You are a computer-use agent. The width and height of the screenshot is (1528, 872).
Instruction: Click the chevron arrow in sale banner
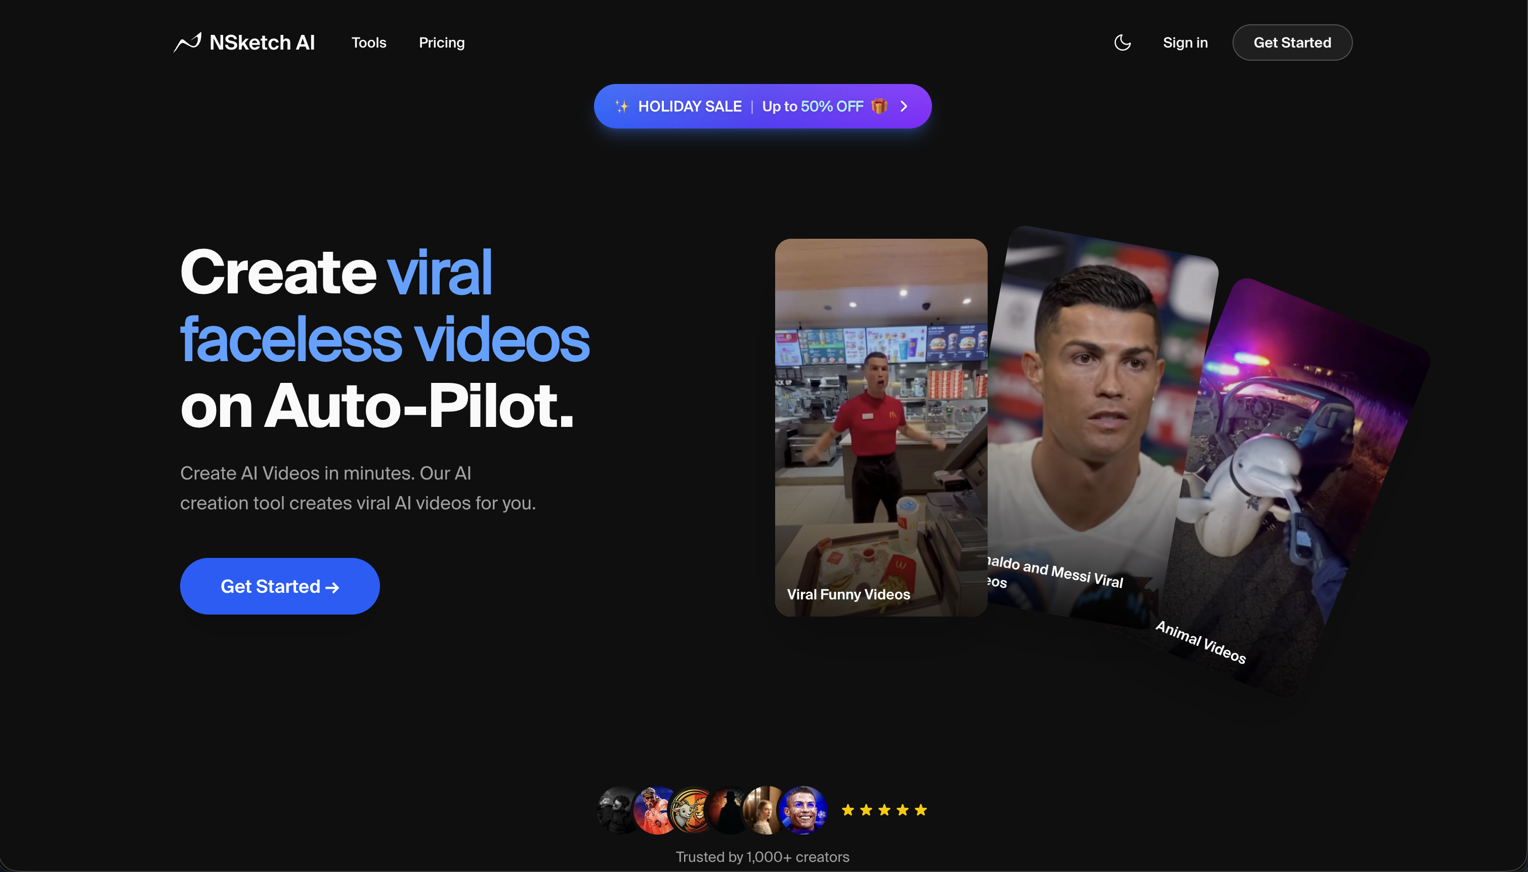pyautogui.click(x=904, y=106)
